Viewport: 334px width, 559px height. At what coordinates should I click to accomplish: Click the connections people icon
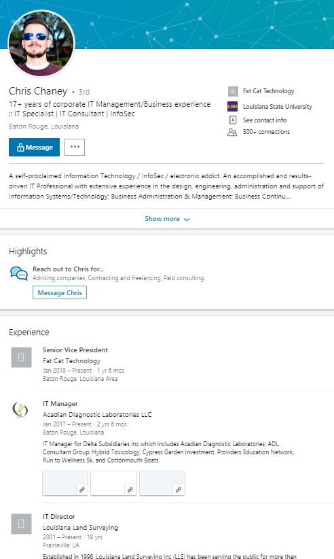232,132
